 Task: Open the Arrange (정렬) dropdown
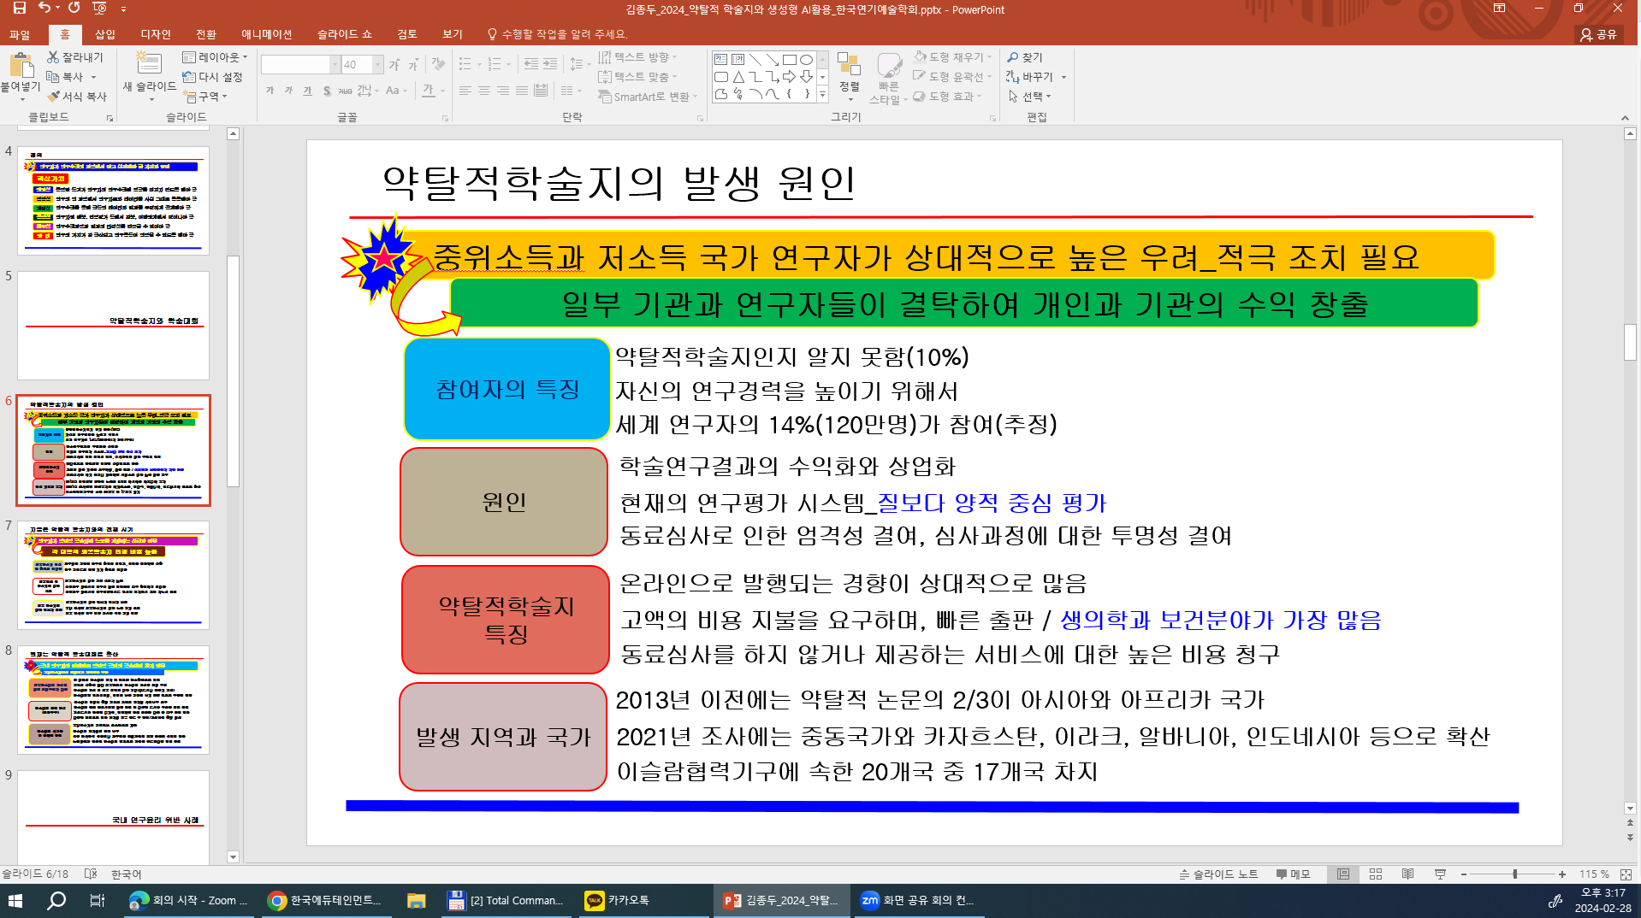tap(849, 77)
